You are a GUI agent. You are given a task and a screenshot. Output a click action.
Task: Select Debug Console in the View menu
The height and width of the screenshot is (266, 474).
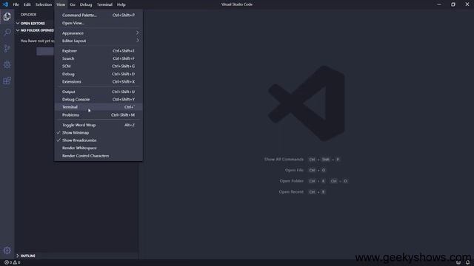pyautogui.click(x=99, y=99)
